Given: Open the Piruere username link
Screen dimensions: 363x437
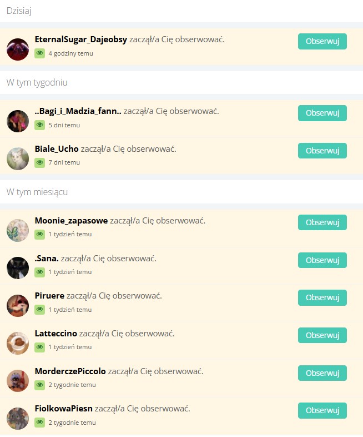Looking at the screenshot, I should click(49, 295).
